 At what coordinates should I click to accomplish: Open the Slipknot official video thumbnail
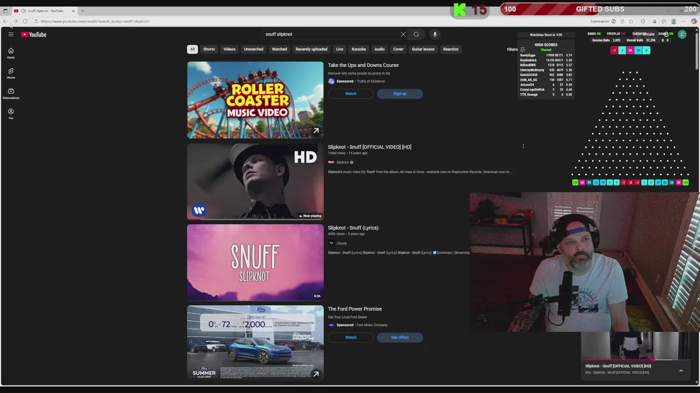(x=255, y=181)
